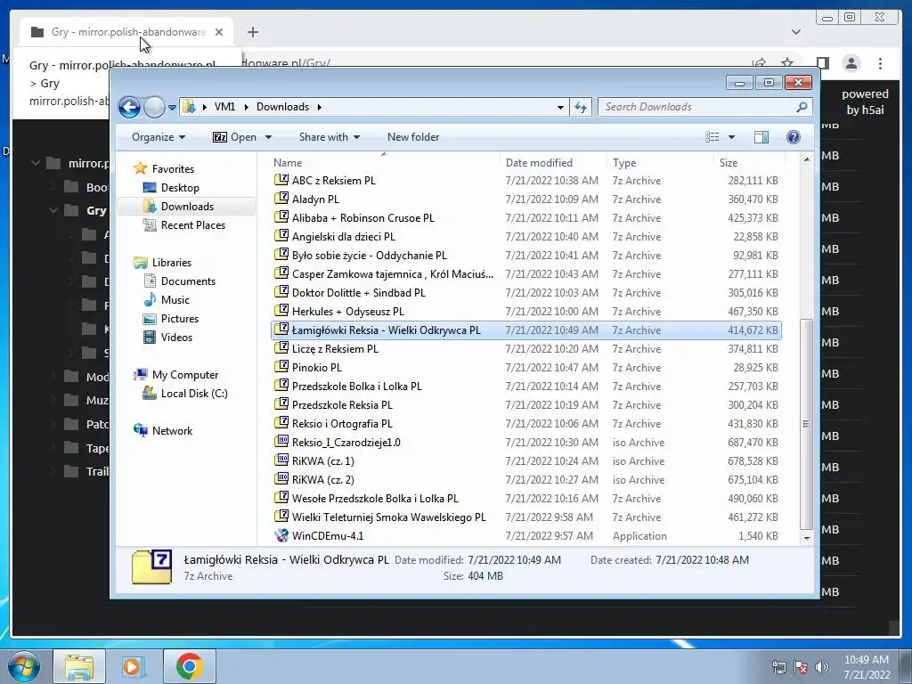Image resolution: width=912 pixels, height=684 pixels.
Task: Click the Windows Start button
Action: tap(24, 666)
